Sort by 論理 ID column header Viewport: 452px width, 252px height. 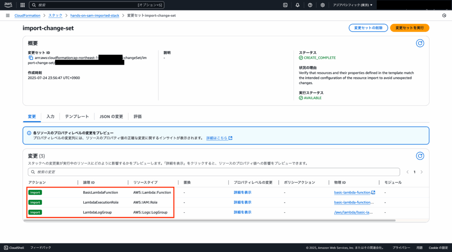[x=89, y=183]
